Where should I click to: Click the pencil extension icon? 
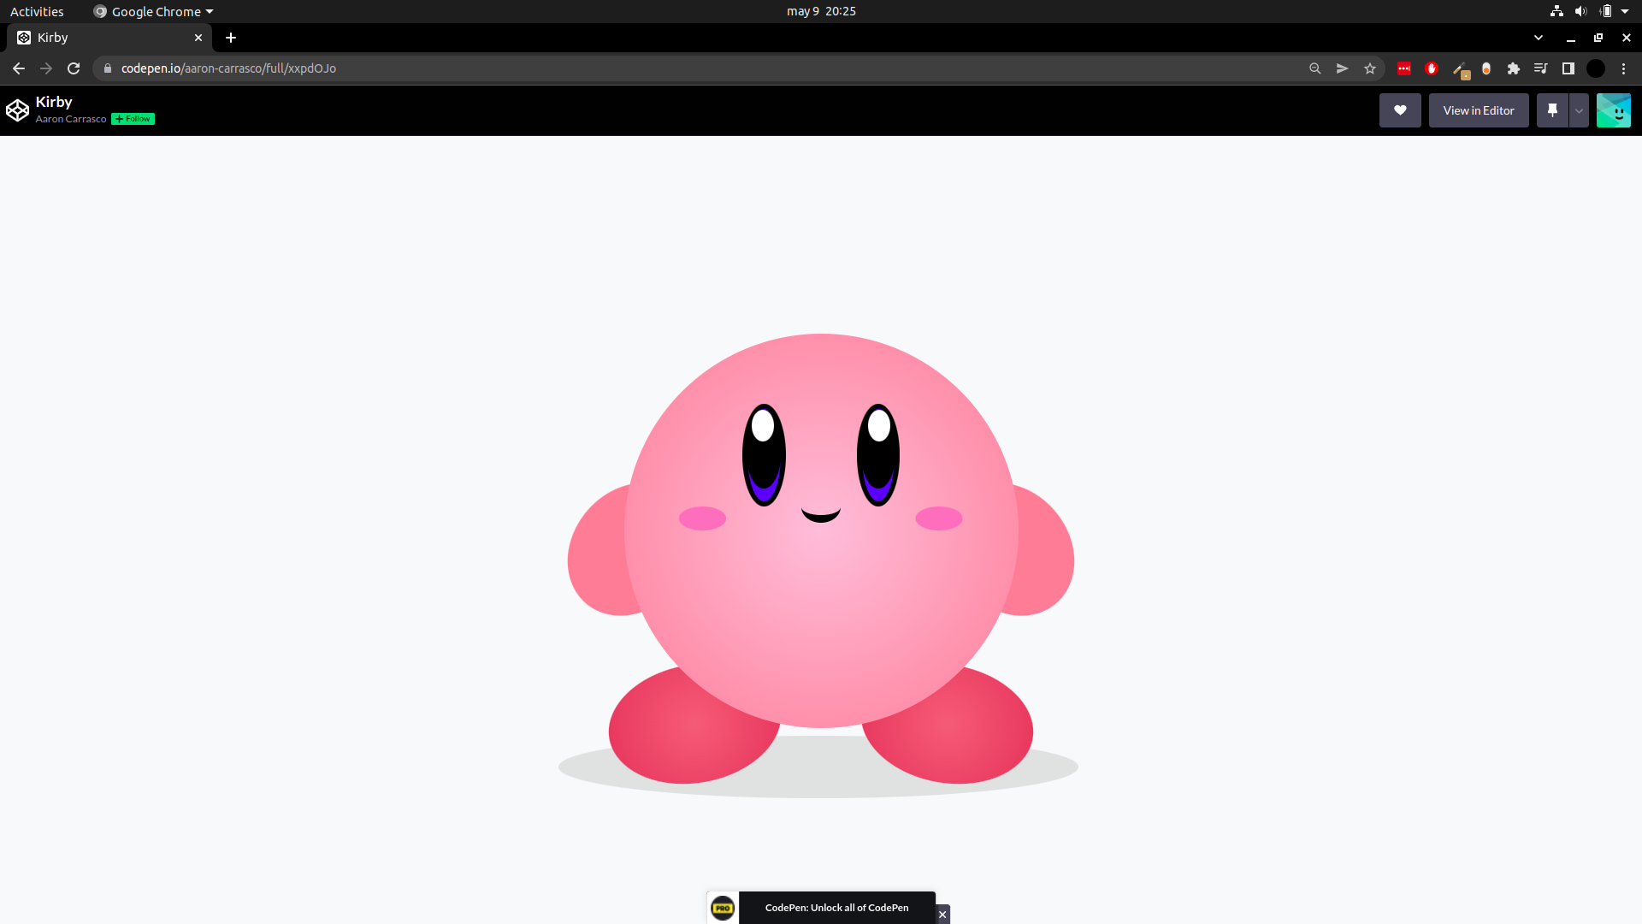click(x=1461, y=69)
